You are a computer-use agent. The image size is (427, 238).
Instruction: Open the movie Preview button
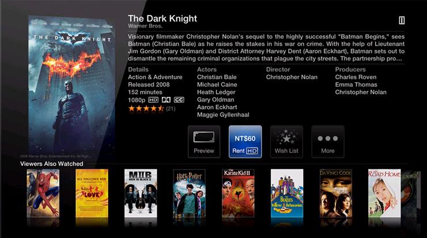pyautogui.click(x=204, y=142)
